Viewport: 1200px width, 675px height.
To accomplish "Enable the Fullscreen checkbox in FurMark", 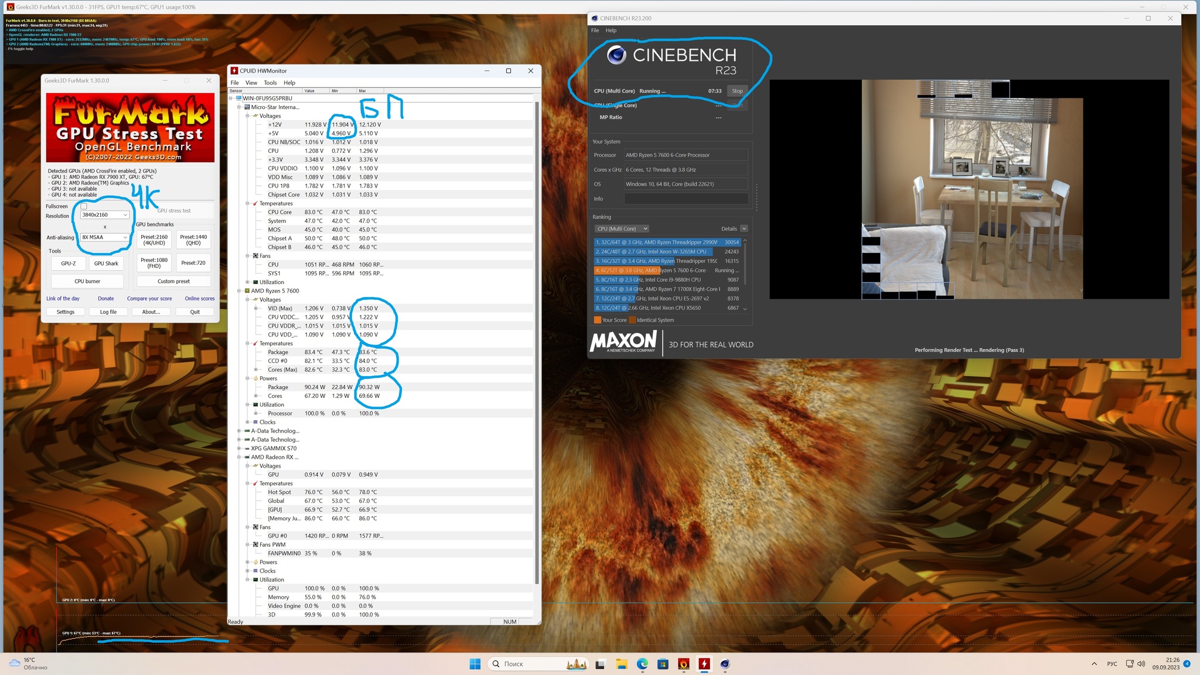I will (x=84, y=206).
